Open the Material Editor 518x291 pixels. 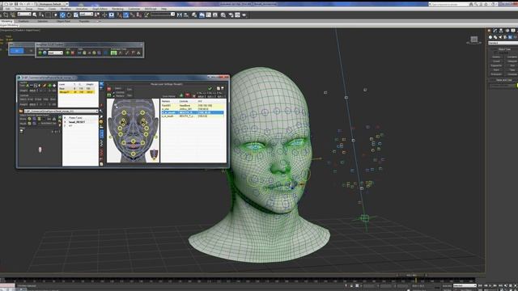[223, 15]
